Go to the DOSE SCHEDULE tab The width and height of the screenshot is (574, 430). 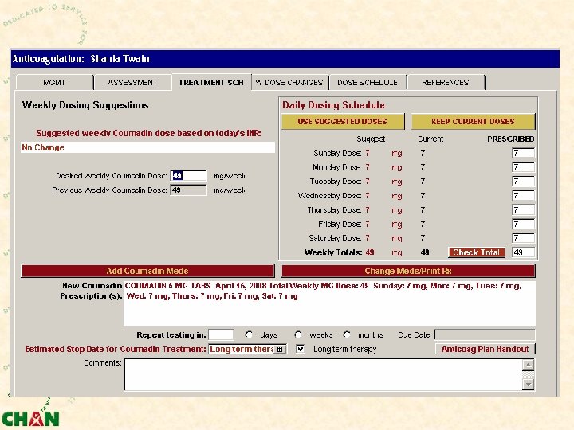pyautogui.click(x=368, y=82)
